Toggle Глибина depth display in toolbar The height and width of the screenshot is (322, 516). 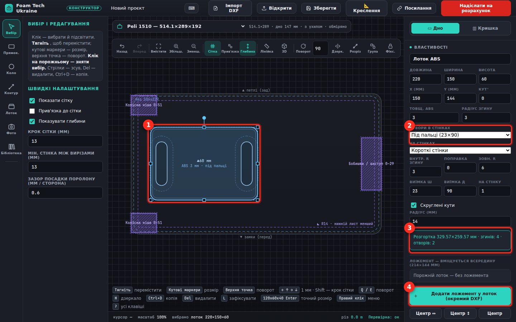[248, 48]
